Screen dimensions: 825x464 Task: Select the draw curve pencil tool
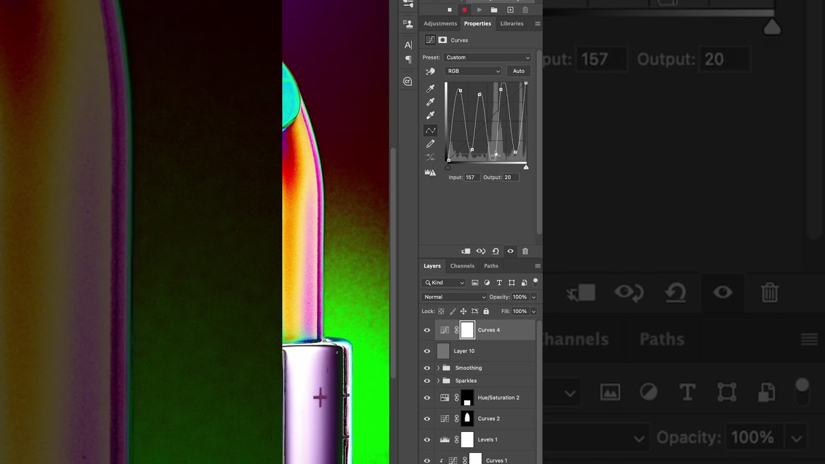point(431,144)
